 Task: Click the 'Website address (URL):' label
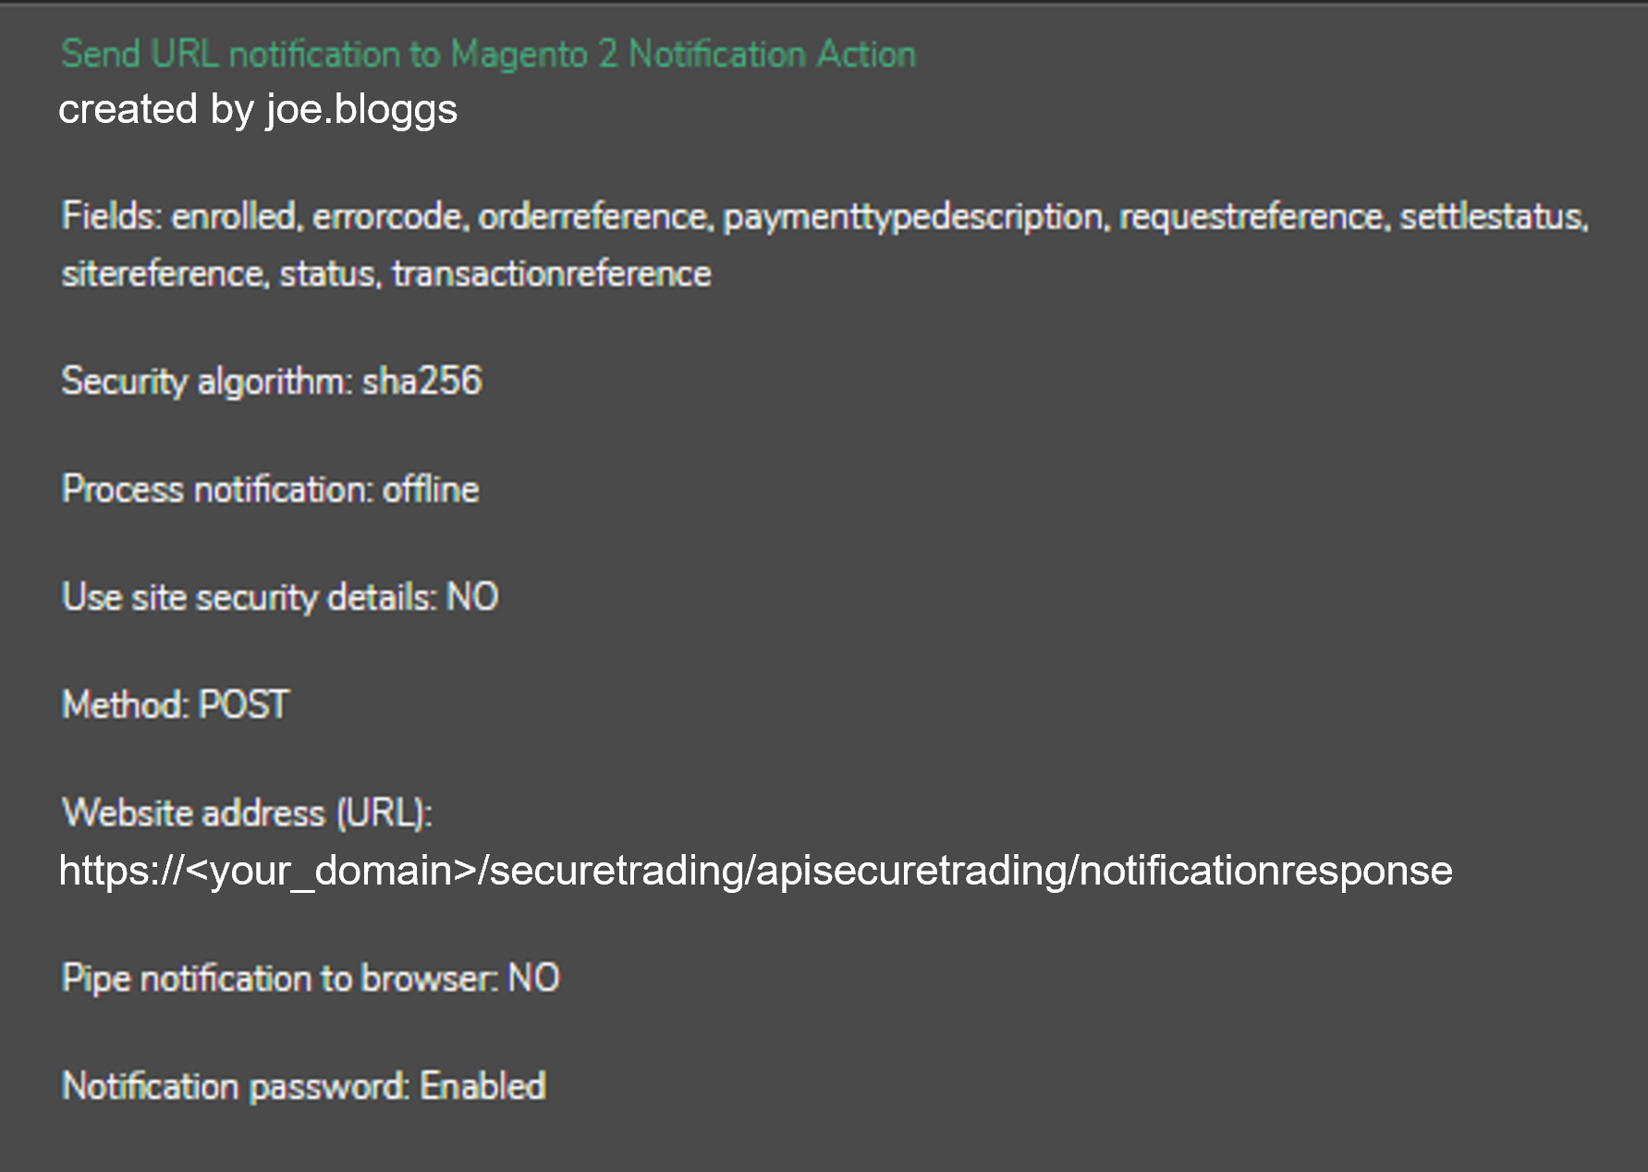click(x=247, y=813)
